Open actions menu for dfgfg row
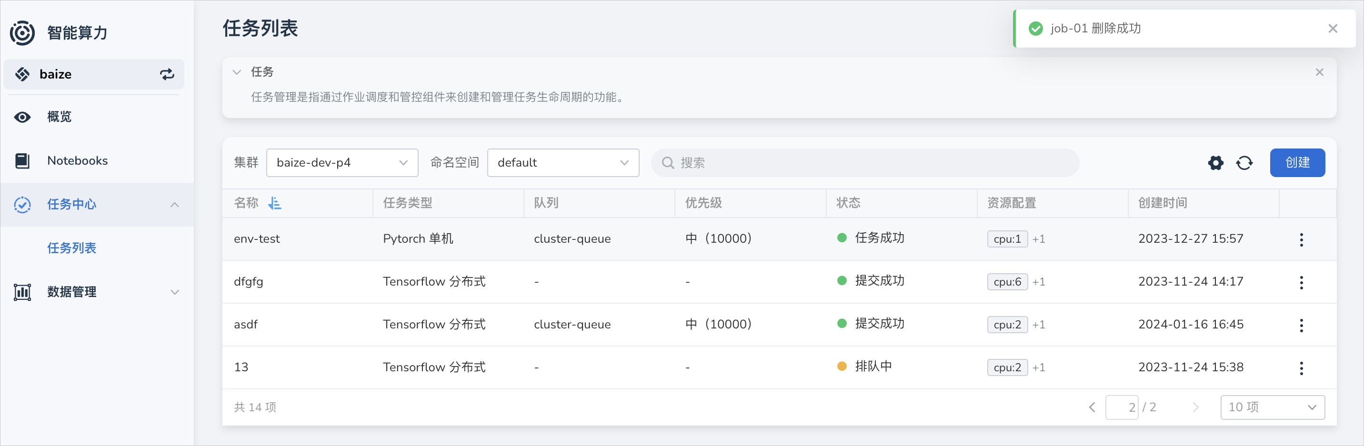Image resolution: width=1364 pixels, height=446 pixels. [x=1302, y=283]
